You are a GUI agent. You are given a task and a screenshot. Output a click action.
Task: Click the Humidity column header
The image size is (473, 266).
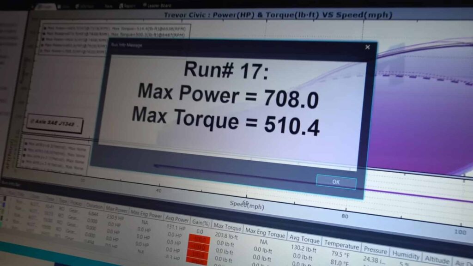(406, 255)
